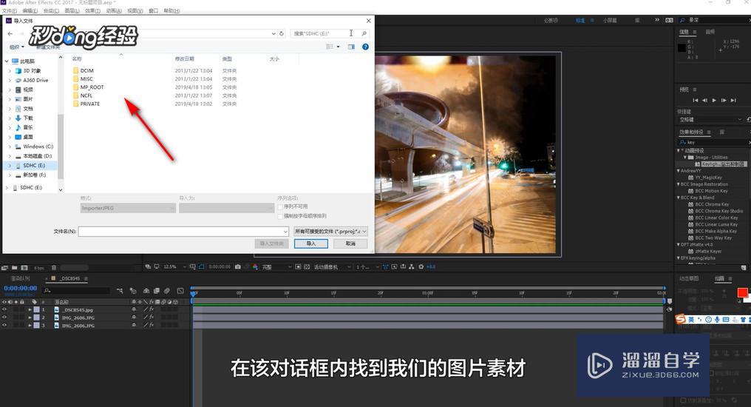751x407 pixels.
Task: Open the Info panel tab
Action: tap(684, 32)
